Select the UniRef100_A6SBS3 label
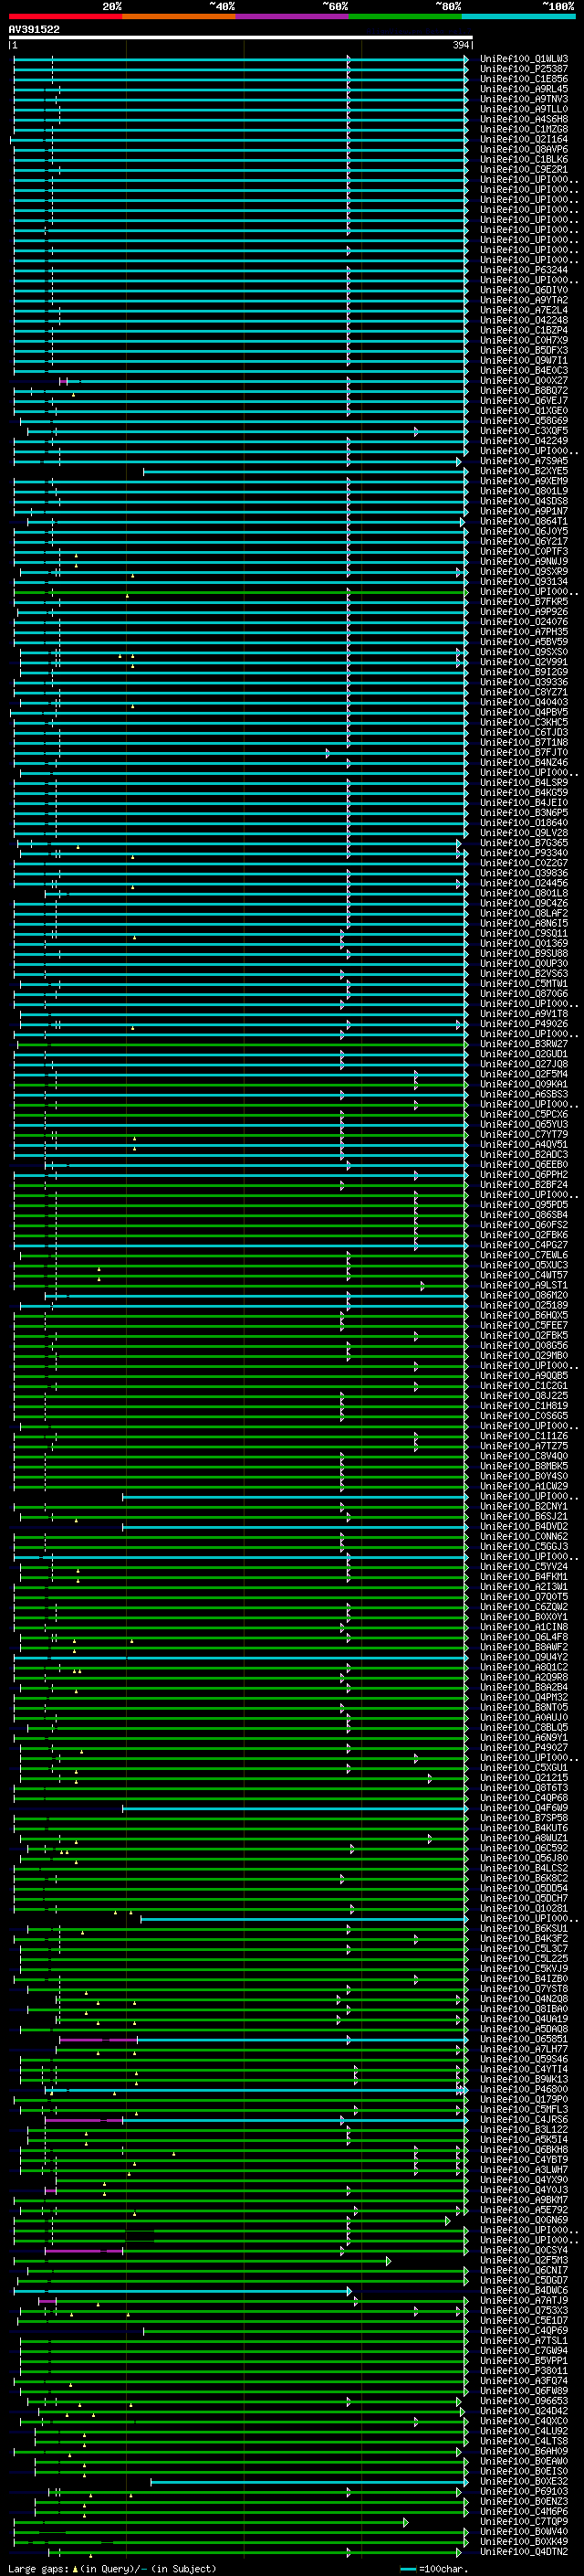 click(524, 1094)
